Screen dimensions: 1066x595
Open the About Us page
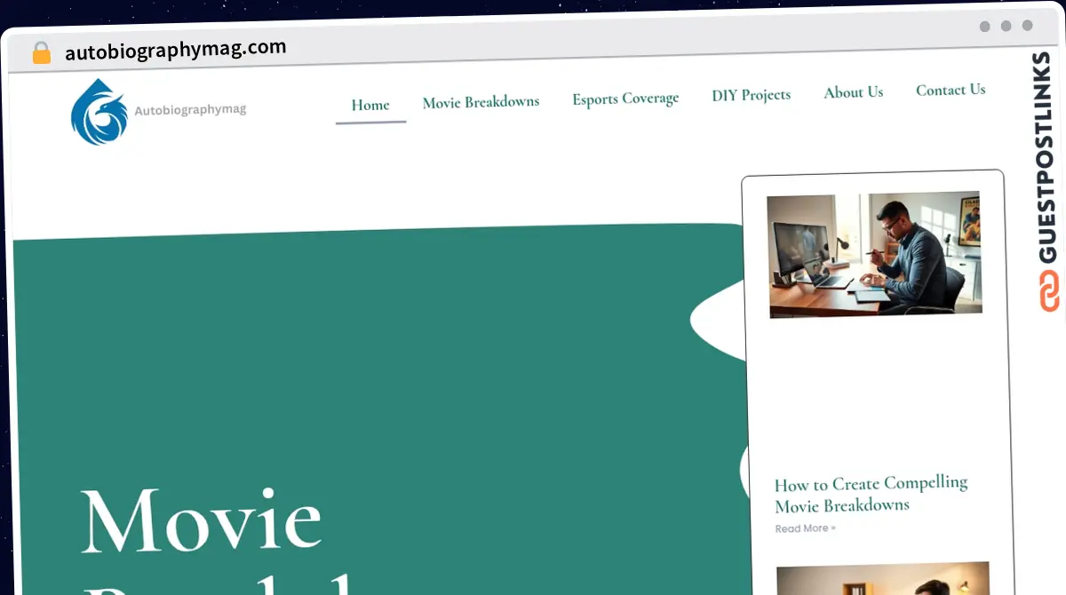(x=853, y=92)
